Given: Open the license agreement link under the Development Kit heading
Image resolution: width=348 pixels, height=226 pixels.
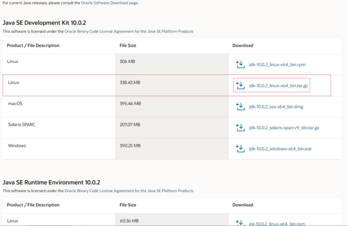Looking at the screenshot, I should pos(129,31).
